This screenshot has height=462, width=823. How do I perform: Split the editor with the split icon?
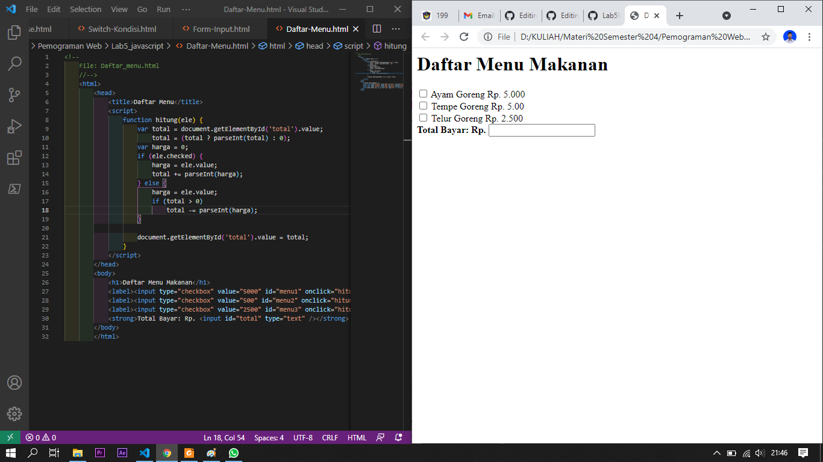377,28
